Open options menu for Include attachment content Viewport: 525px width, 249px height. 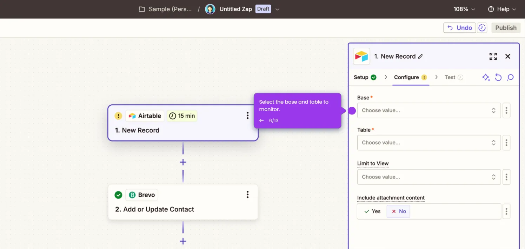coord(506,211)
